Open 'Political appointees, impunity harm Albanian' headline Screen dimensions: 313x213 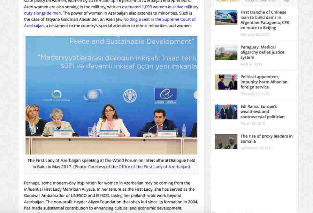click(x=264, y=82)
